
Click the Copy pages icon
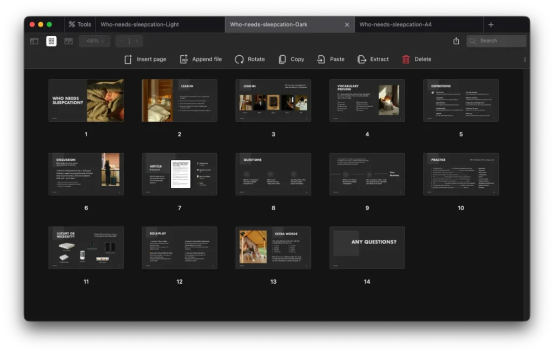tap(282, 60)
